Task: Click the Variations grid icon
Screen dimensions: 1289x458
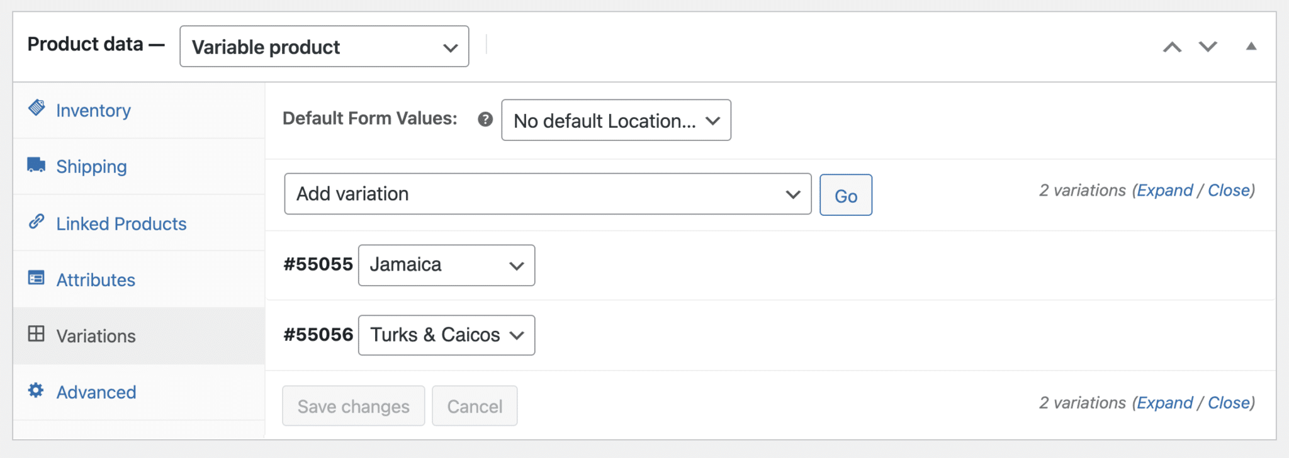Action: tap(37, 334)
